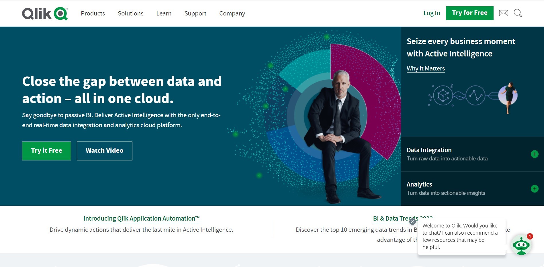
Task: Click the chatbot notification badge
Action: click(x=530, y=236)
